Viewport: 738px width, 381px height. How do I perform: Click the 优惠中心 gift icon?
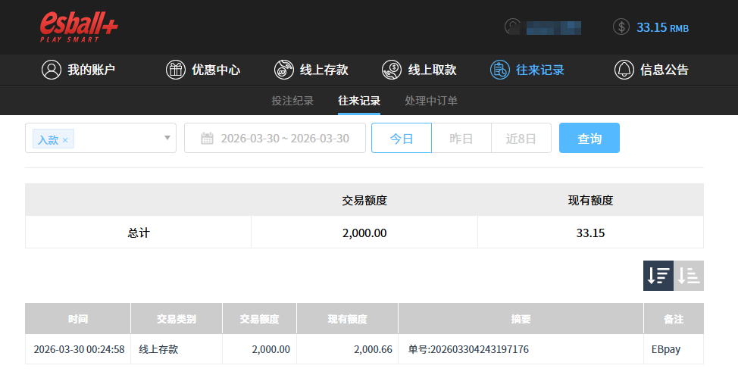[x=176, y=70]
